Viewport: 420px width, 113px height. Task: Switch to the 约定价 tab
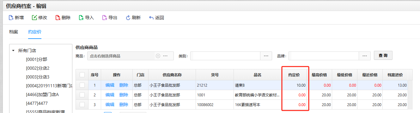[35, 32]
